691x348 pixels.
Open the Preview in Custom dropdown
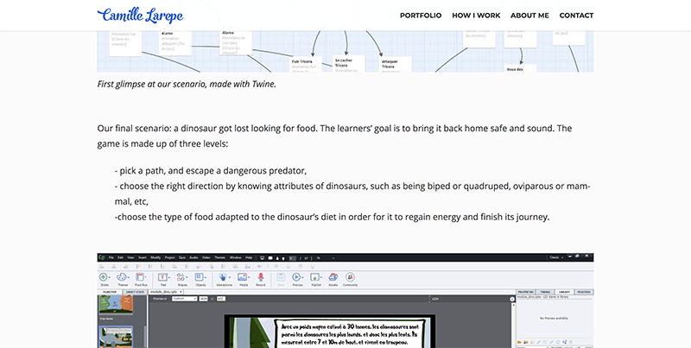click(185, 298)
